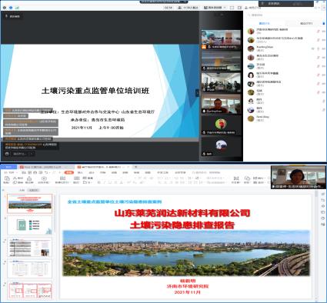This screenshot has width=327, height=303.
Task: Toggle microphone for KunlingZhao in member list
Action: pyautogui.click(x=319, y=48)
